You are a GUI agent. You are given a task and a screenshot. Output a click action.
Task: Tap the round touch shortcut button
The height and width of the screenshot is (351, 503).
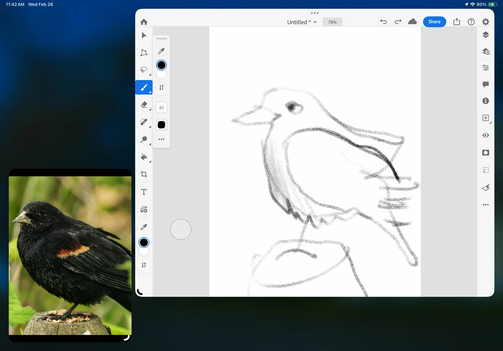pos(181,229)
